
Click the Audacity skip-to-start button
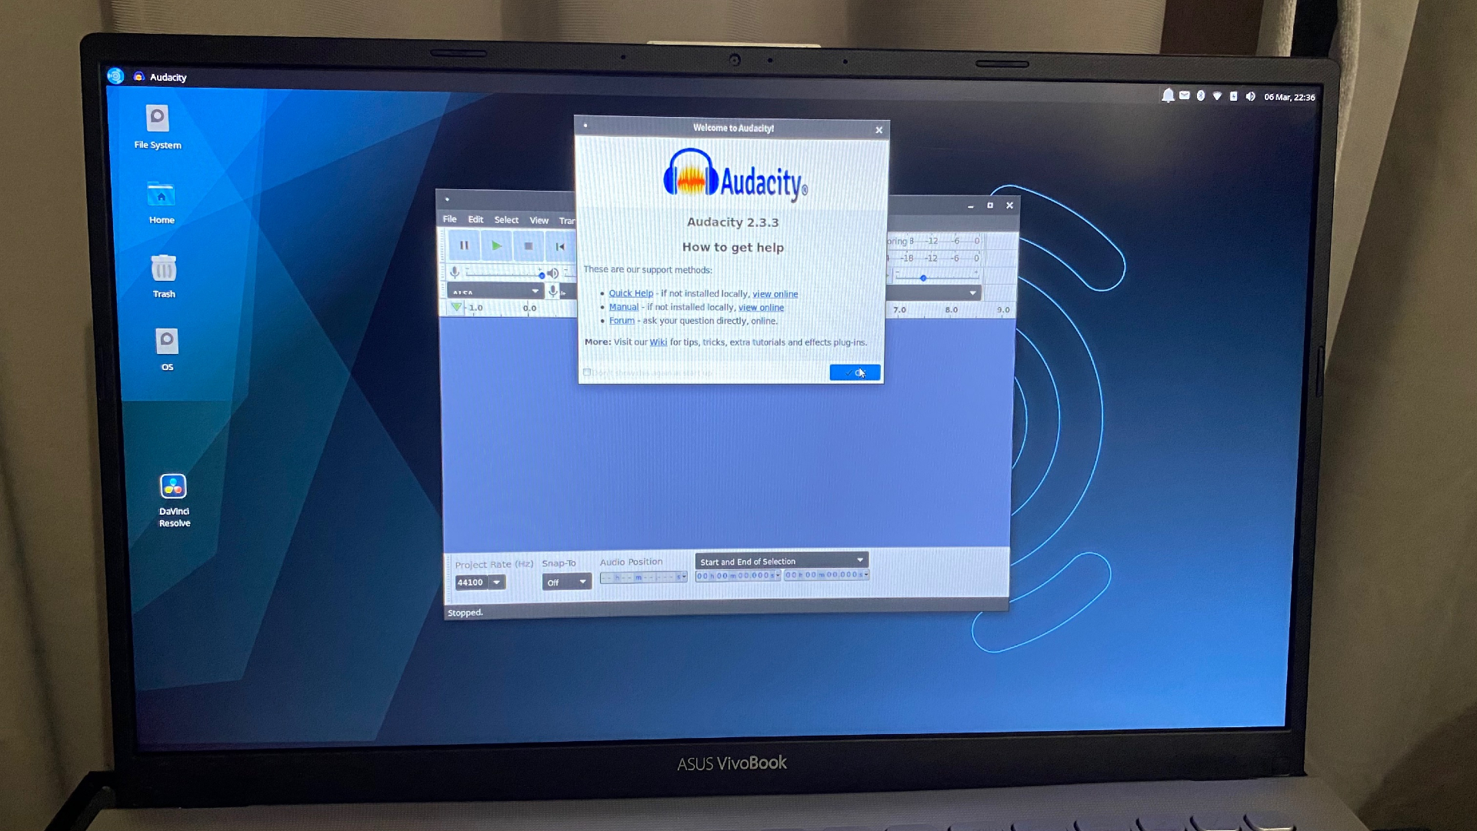559,245
